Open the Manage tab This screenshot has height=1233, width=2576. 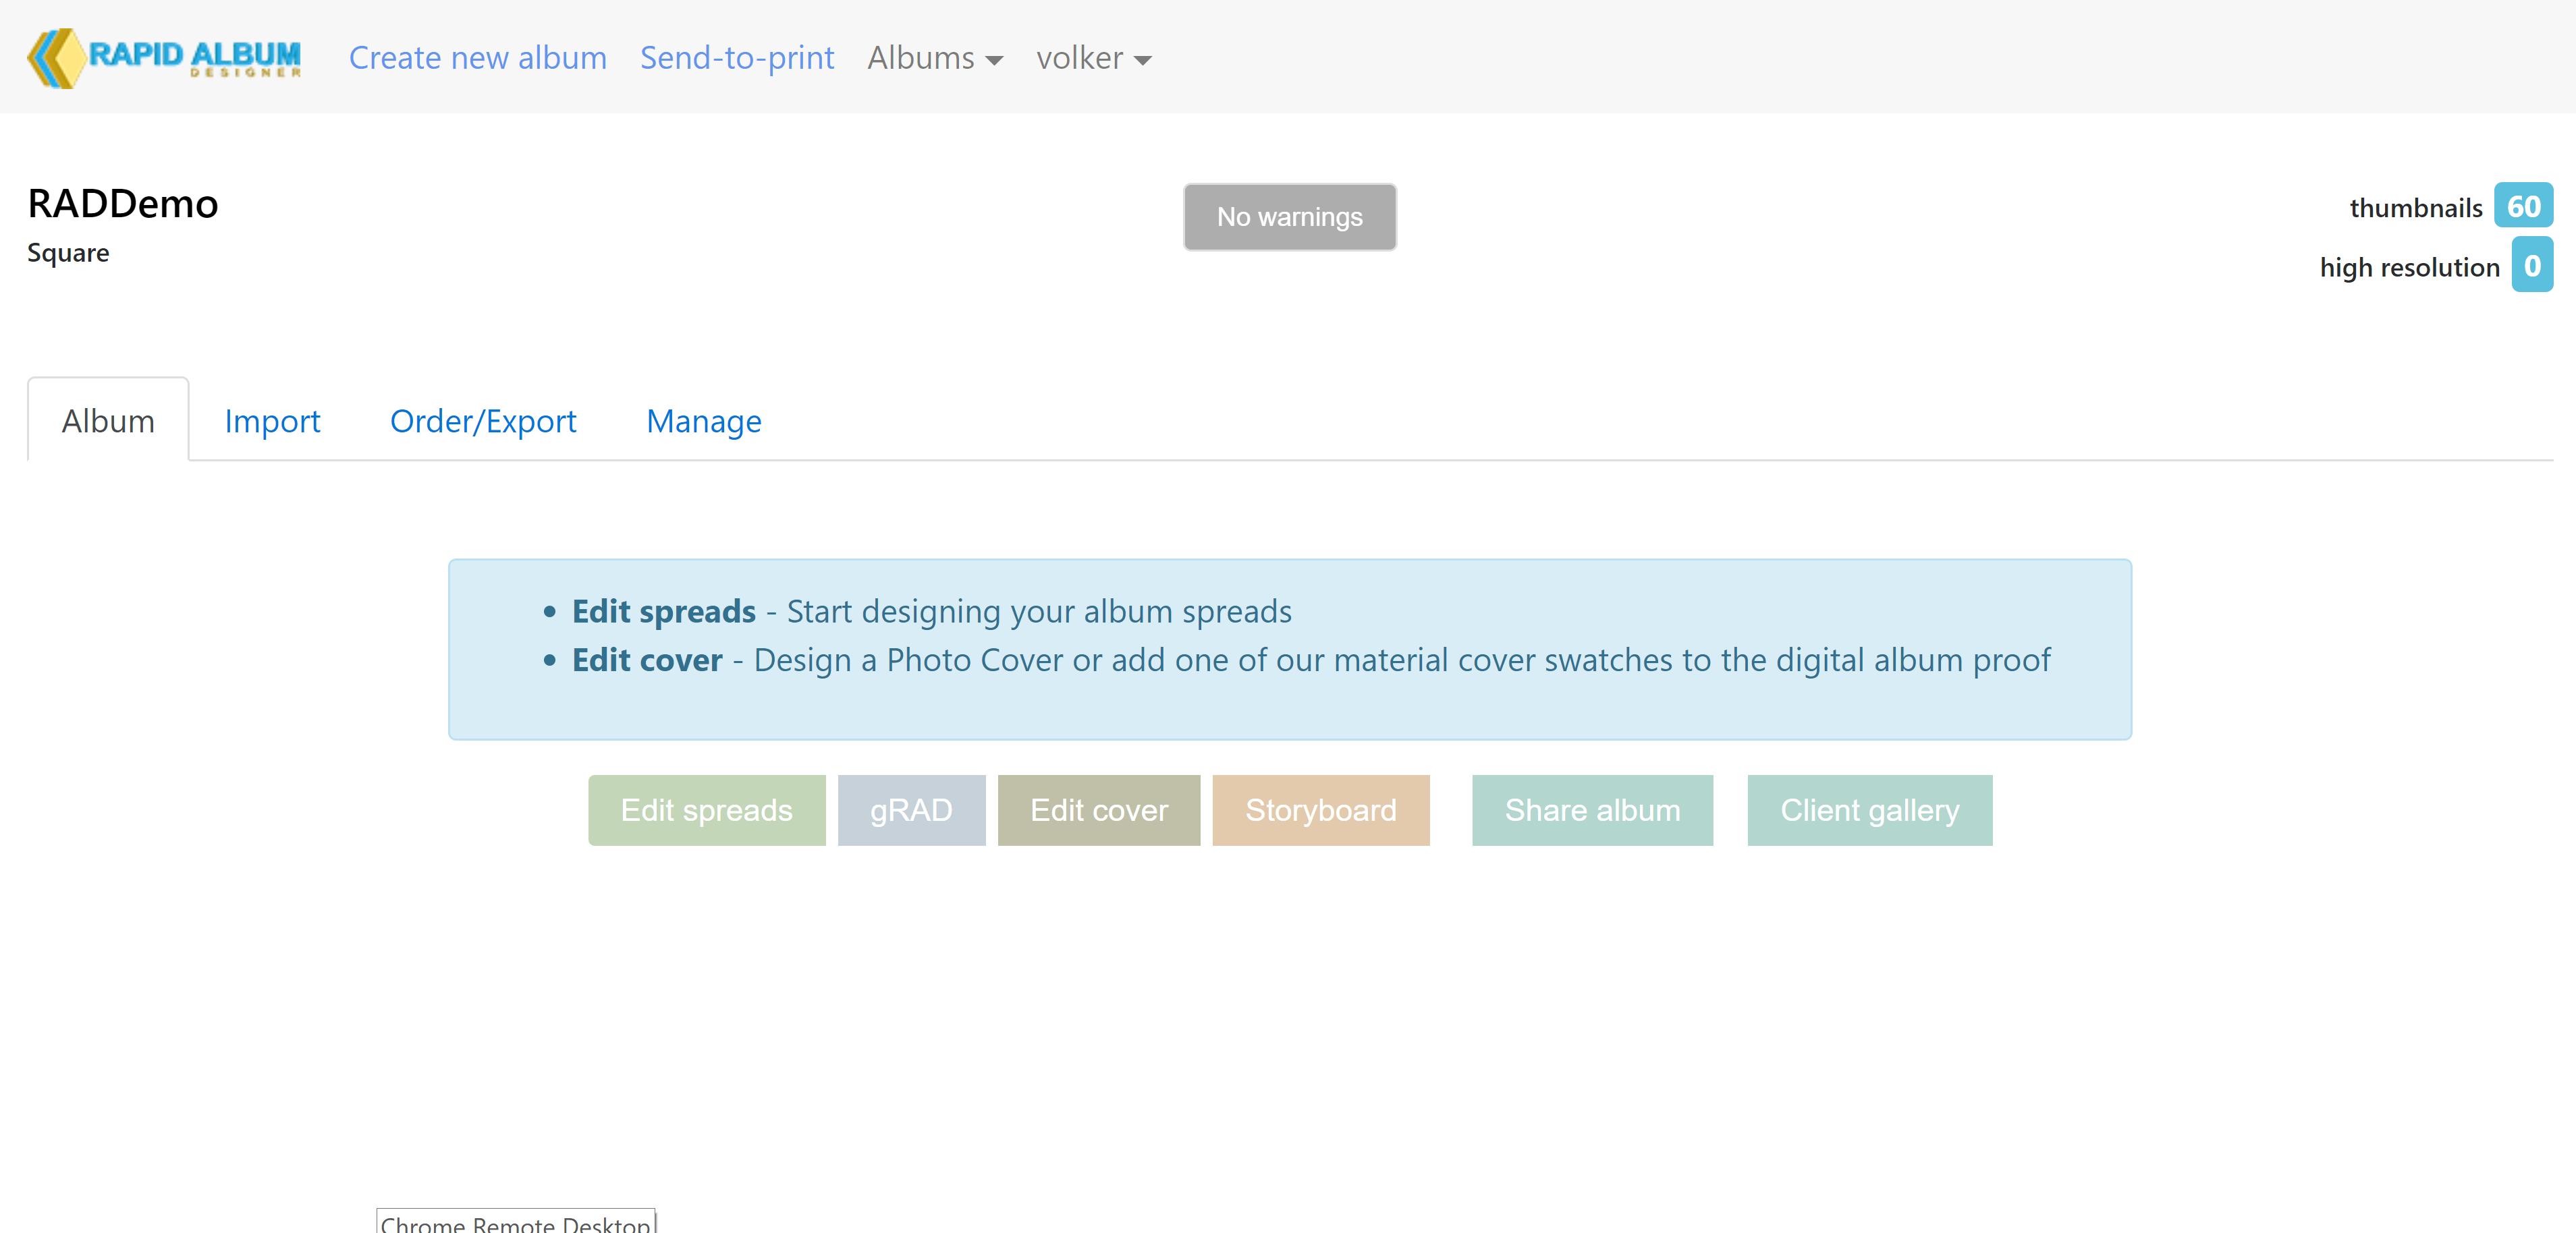pos(704,421)
